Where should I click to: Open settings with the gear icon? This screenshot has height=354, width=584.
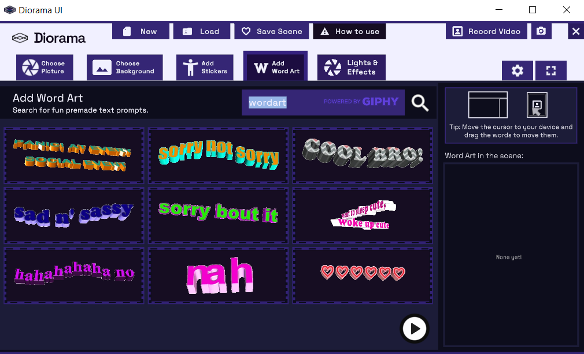[x=517, y=70]
